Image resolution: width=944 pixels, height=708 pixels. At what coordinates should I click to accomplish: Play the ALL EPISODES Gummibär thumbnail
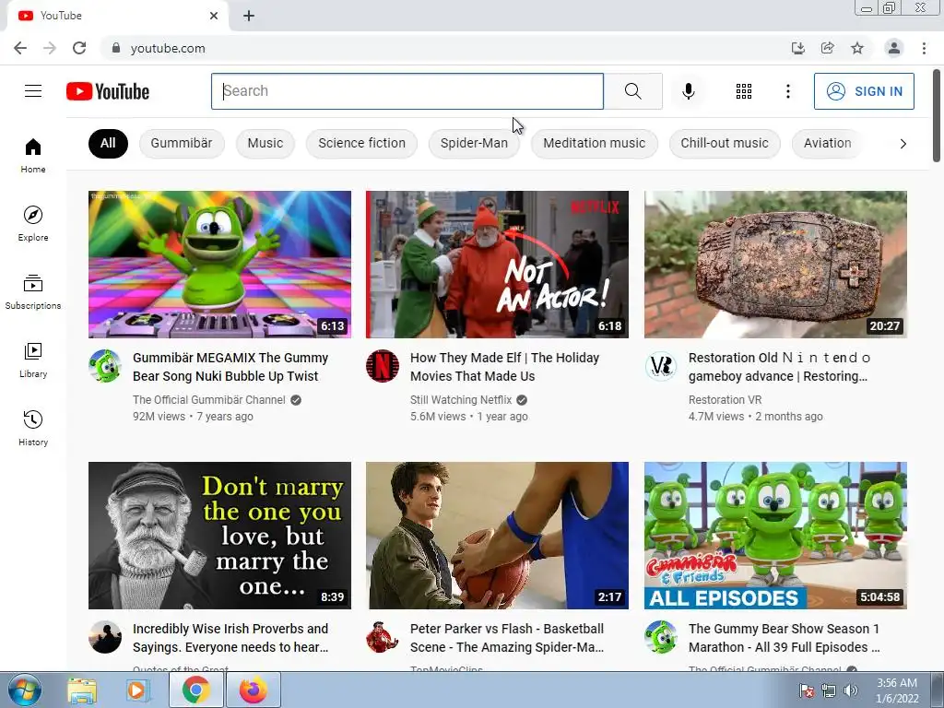point(775,536)
